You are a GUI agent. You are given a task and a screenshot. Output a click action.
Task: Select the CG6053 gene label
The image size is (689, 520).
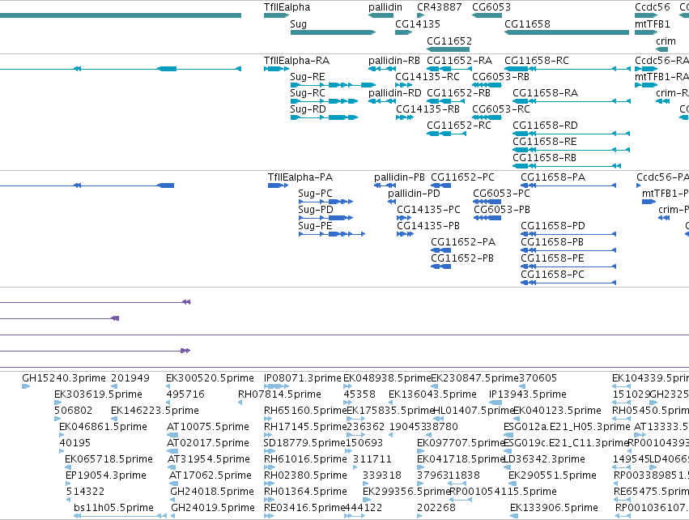coord(491,7)
